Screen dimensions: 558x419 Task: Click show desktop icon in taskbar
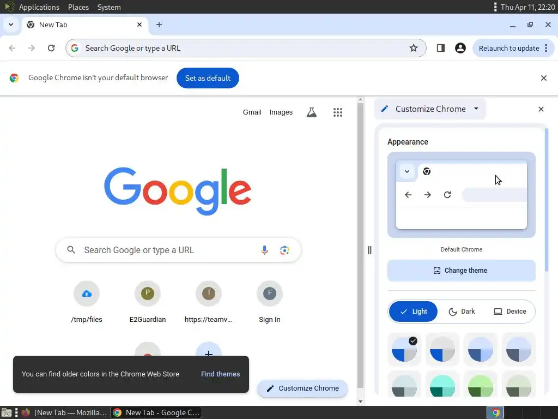tap(6, 412)
